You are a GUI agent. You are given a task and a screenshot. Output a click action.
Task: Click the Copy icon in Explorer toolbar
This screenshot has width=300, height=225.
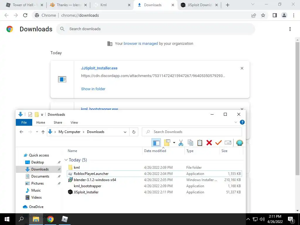[x=190, y=143]
